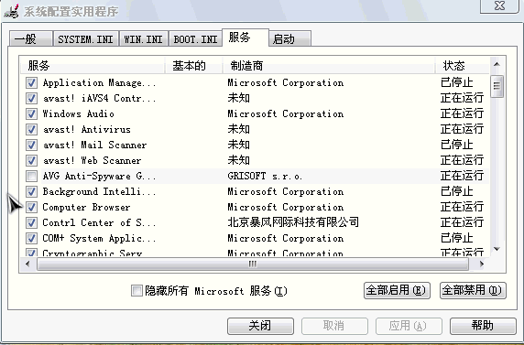Viewport: 524px width, 345px height.
Task: Uncheck the Windows Audio service
Action: point(31,113)
